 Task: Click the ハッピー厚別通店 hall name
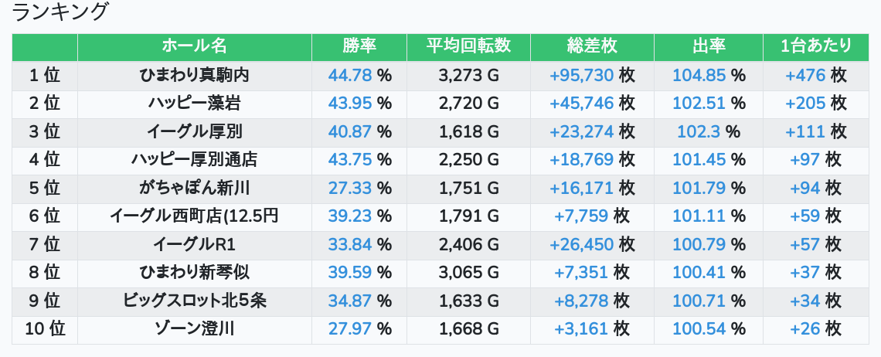(x=194, y=159)
